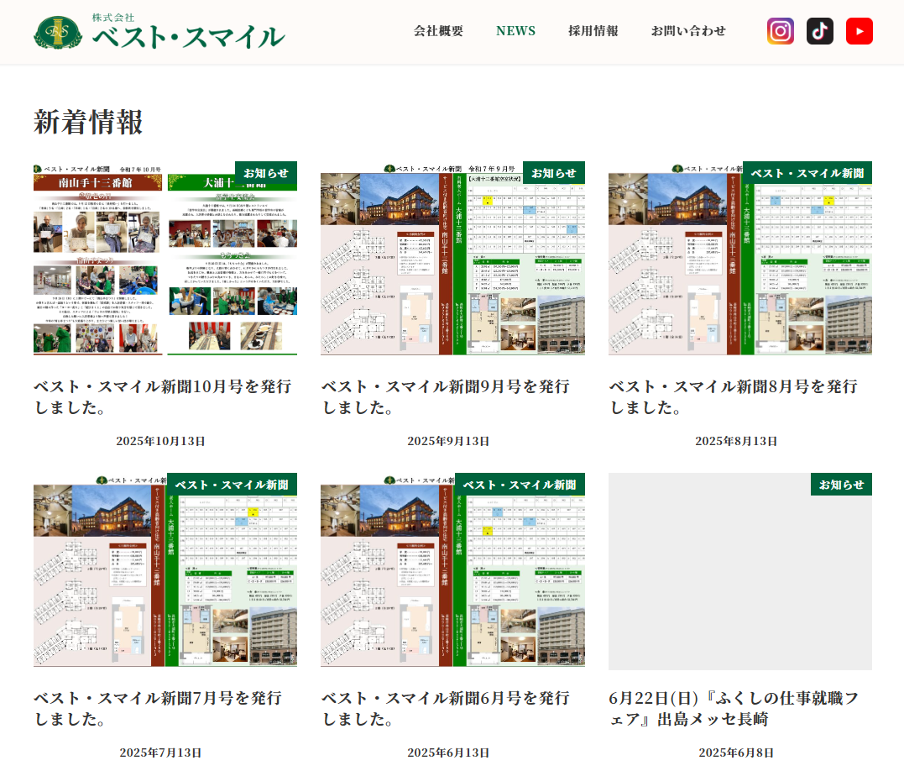The width and height of the screenshot is (904, 771).
Task: Select NEWS in the navigation bar
Action: click(515, 31)
